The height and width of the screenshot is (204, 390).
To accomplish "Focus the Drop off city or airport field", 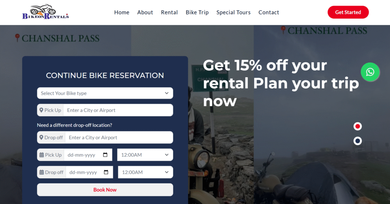I will 119,137.
